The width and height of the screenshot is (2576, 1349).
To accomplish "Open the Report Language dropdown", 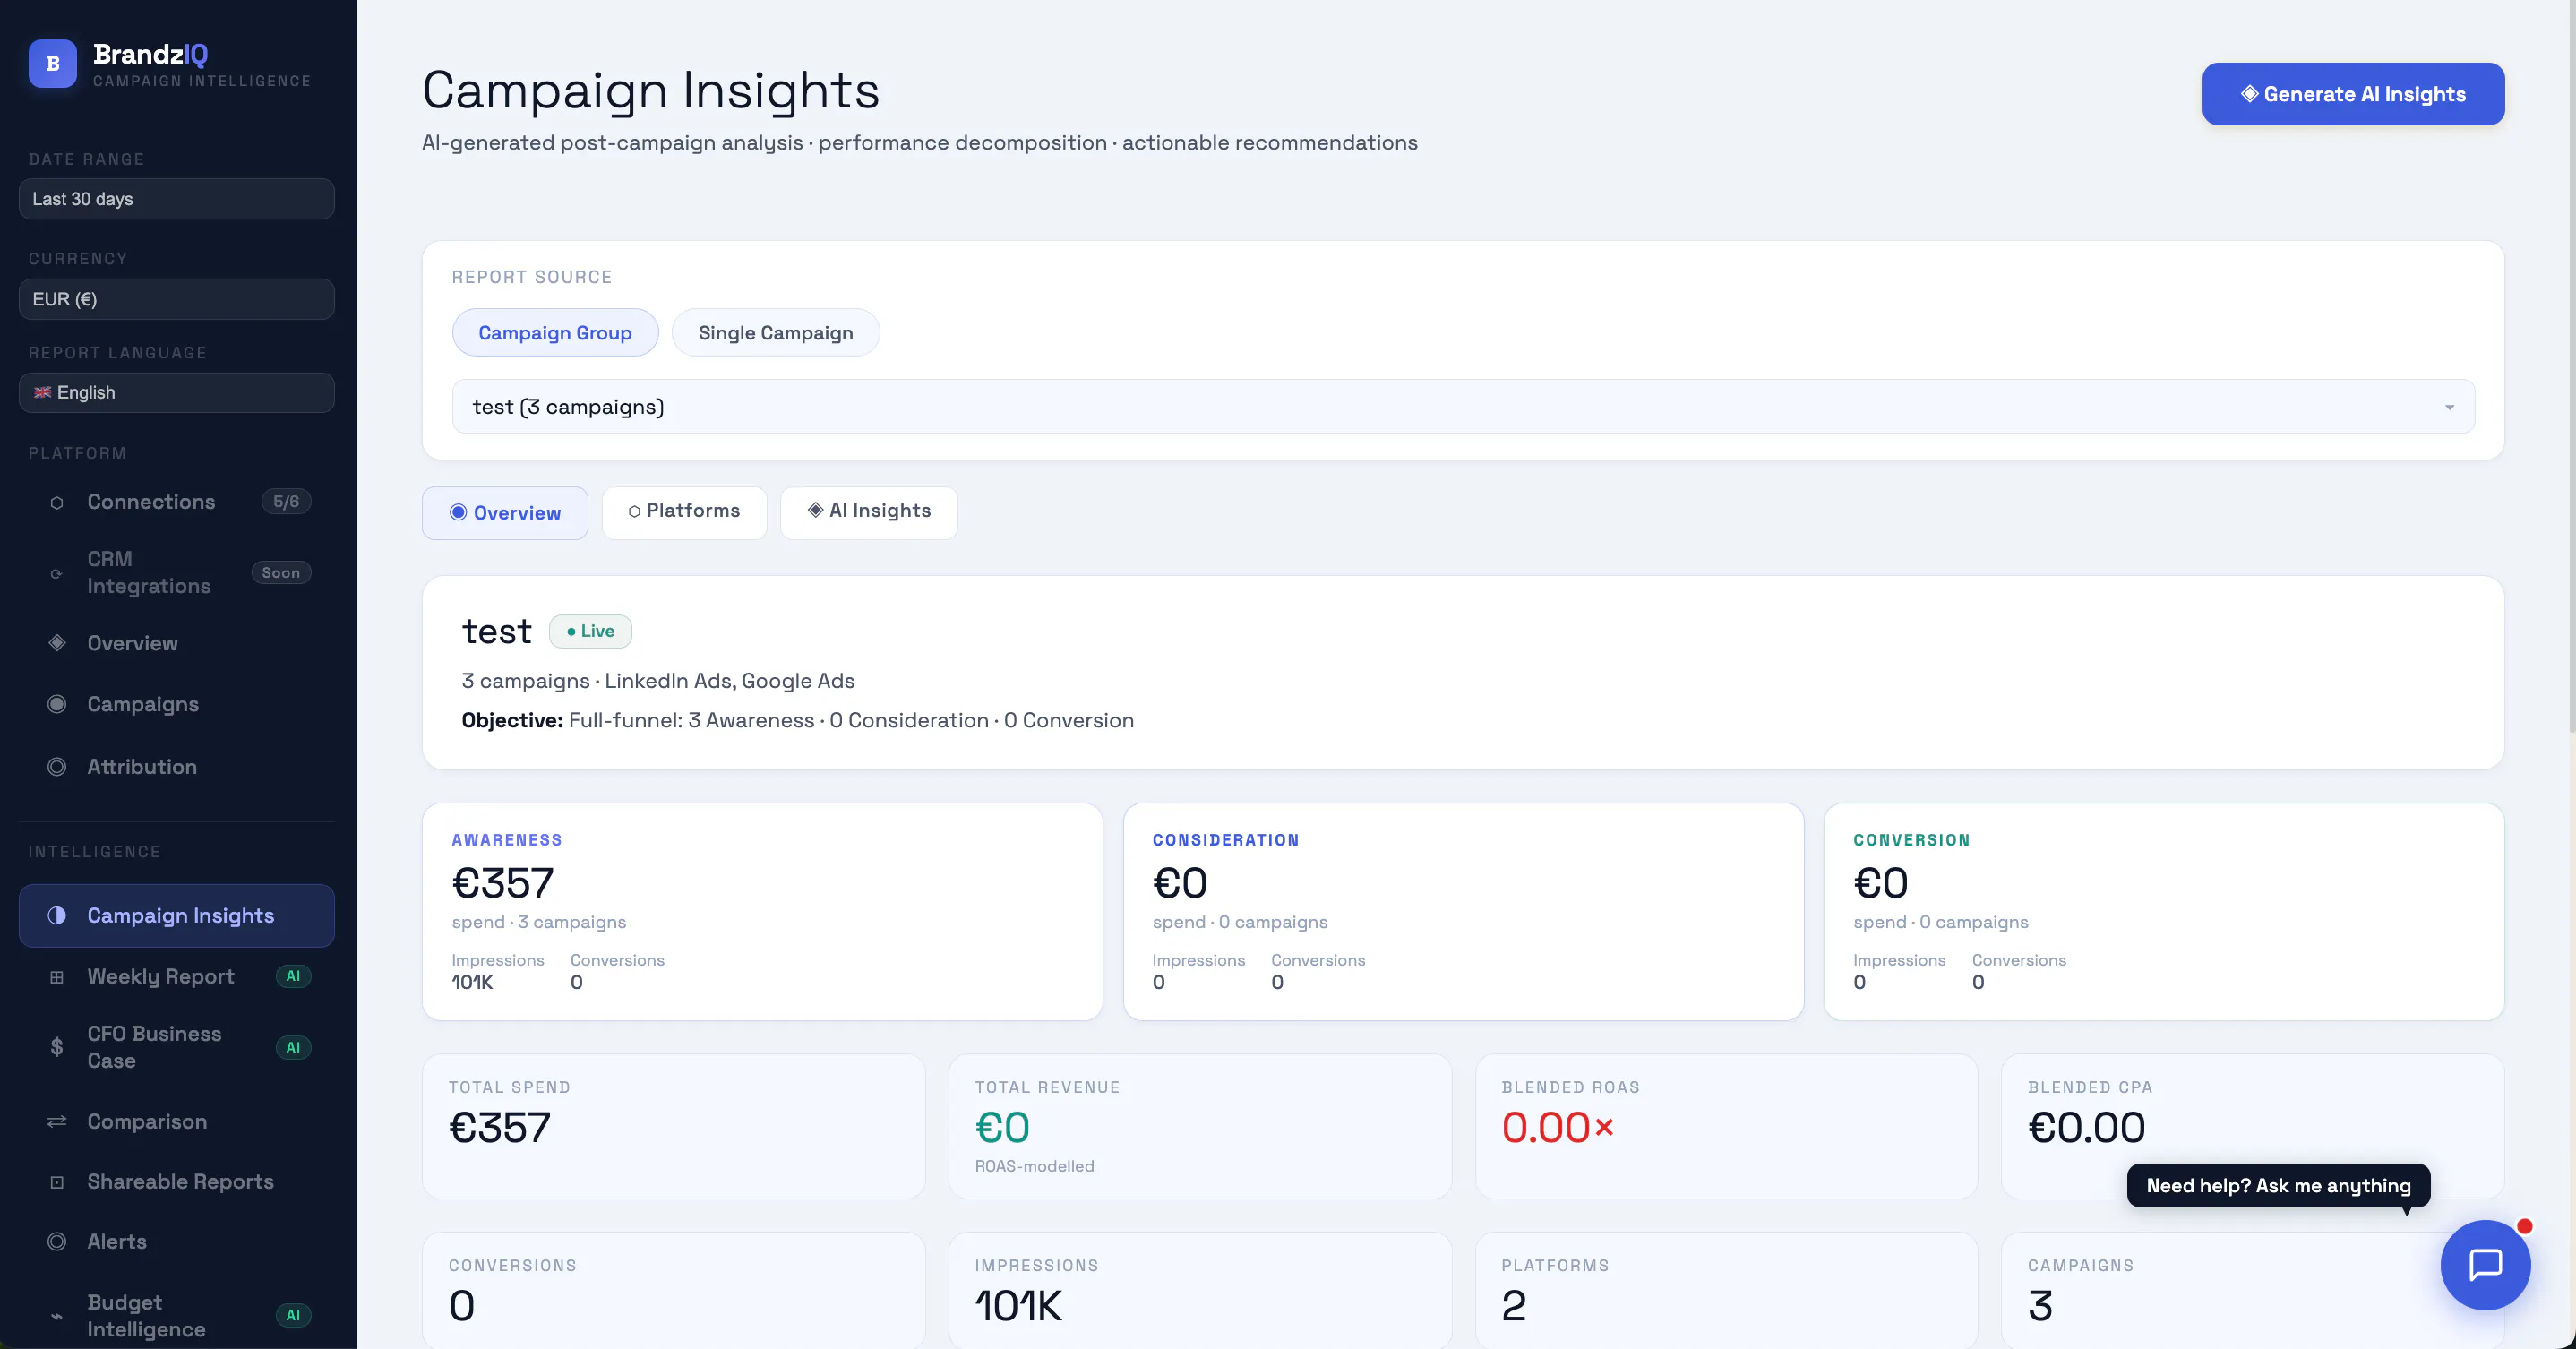I will [177, 392].
